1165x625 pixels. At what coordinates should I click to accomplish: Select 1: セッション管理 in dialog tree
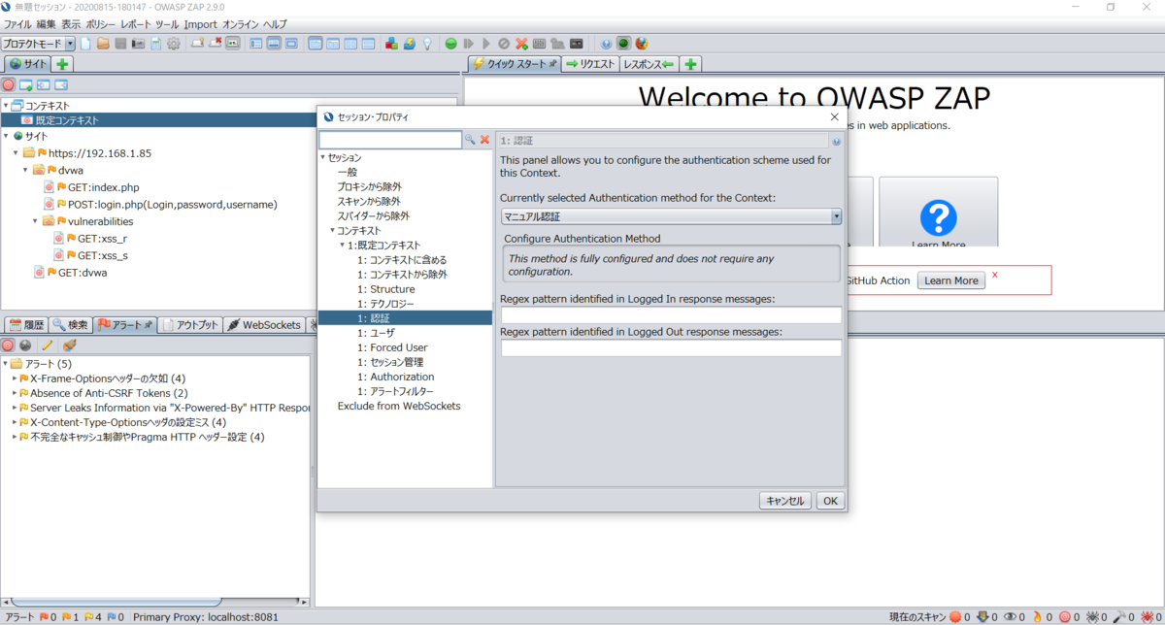pyautogui.click(x=392, y=362)
